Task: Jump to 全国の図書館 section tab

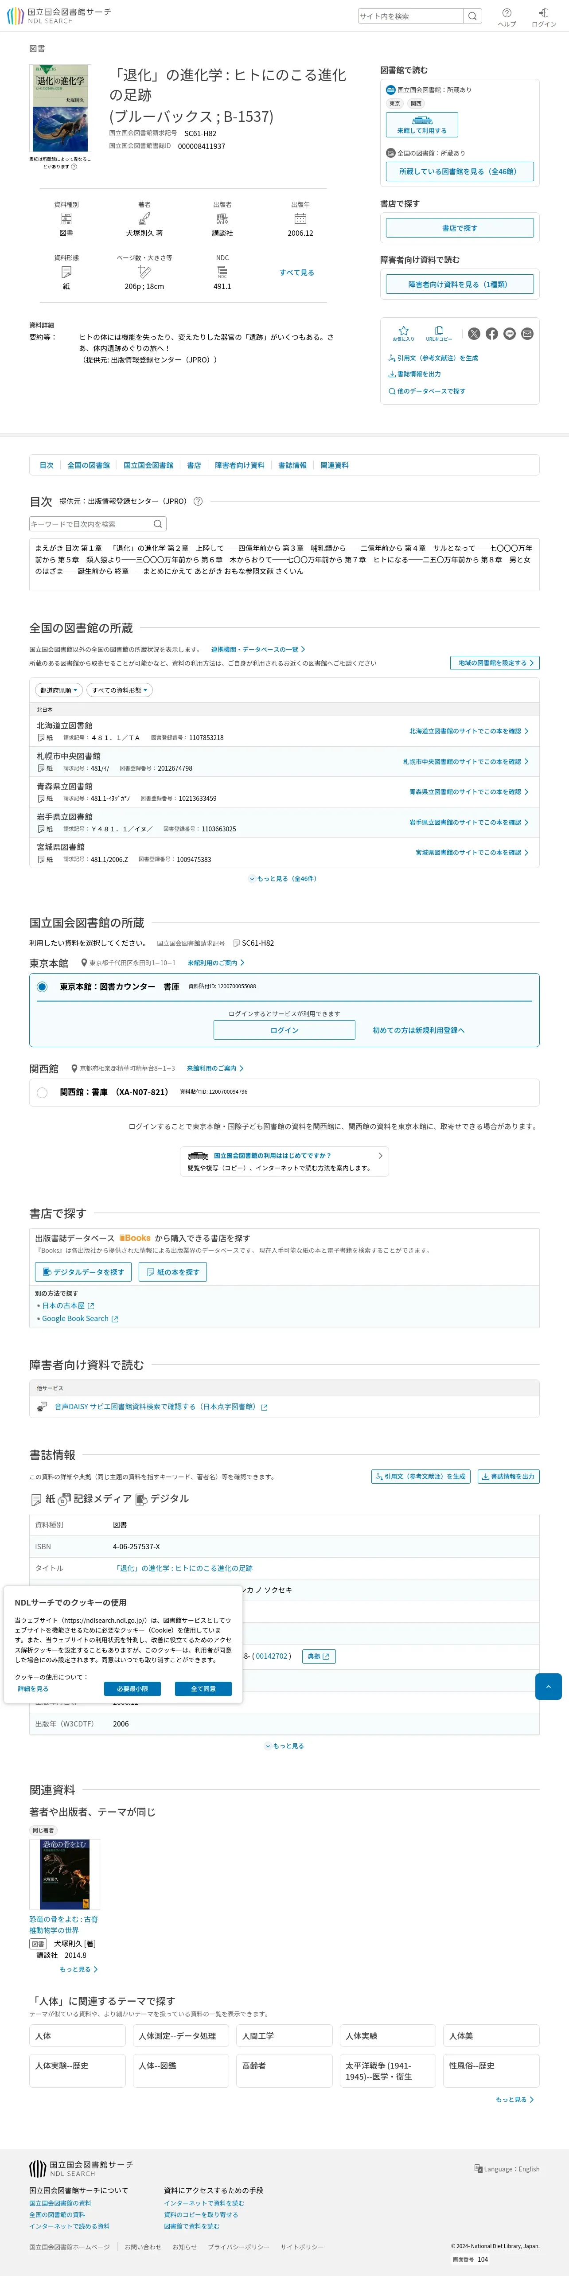Action: pyautogui.click(x=88, y=465)
